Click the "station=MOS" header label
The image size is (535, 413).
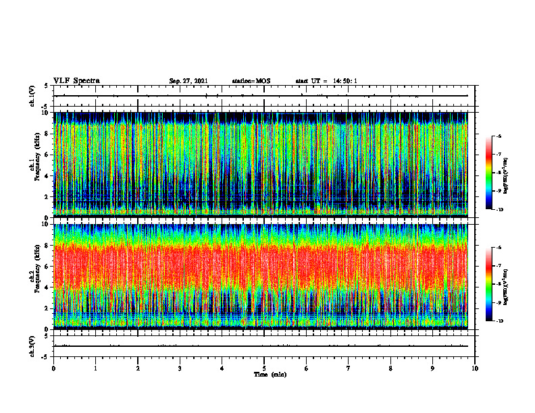[251, 81]
